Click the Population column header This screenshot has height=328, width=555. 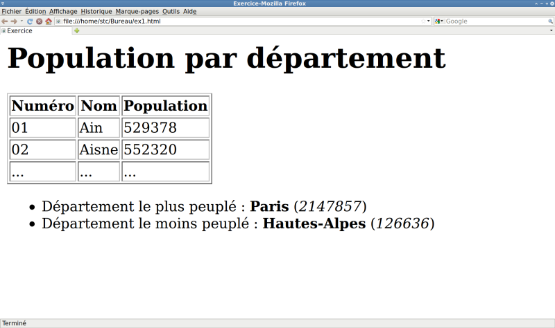point(166,106)
